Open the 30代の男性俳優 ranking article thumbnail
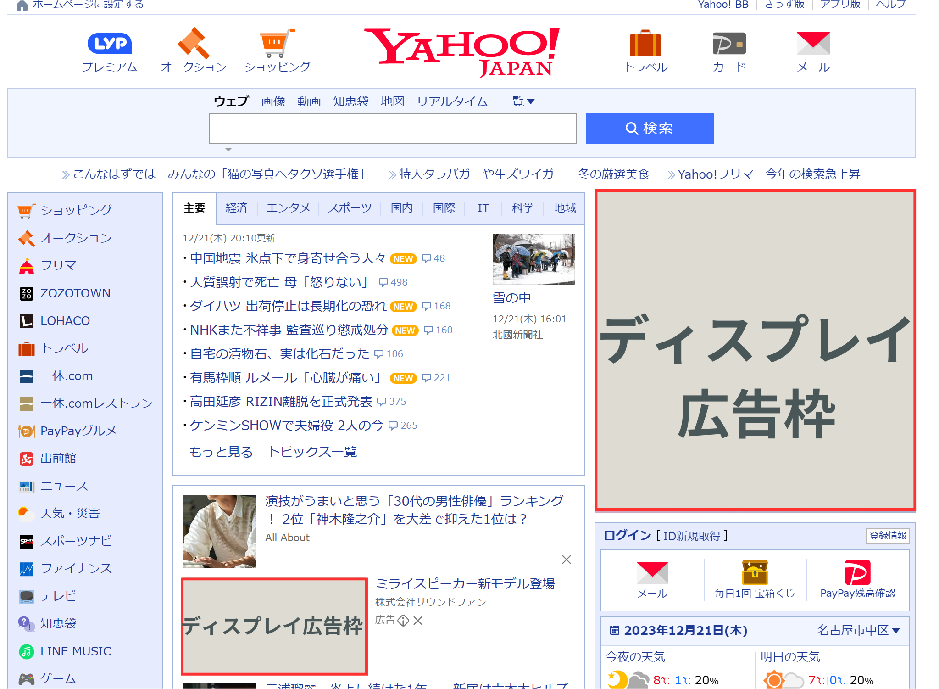This screenshot has height=689, width=939. pyautogui.click(x=219, y=531)
